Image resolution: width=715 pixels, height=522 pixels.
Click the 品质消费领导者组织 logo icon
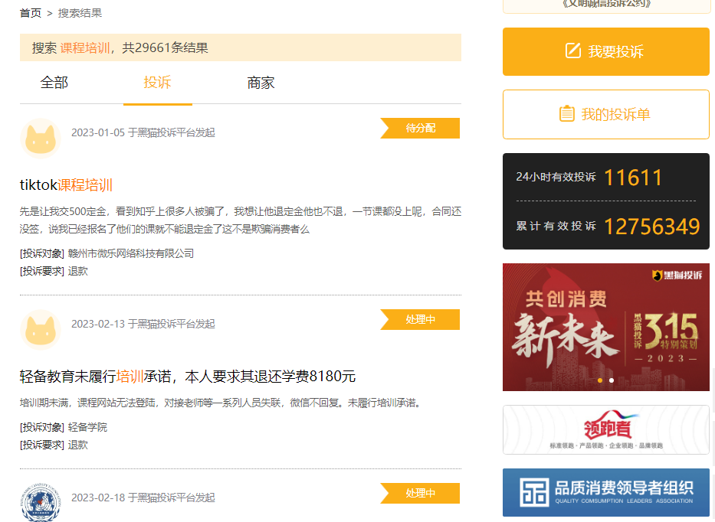click(x=534, y=492)
